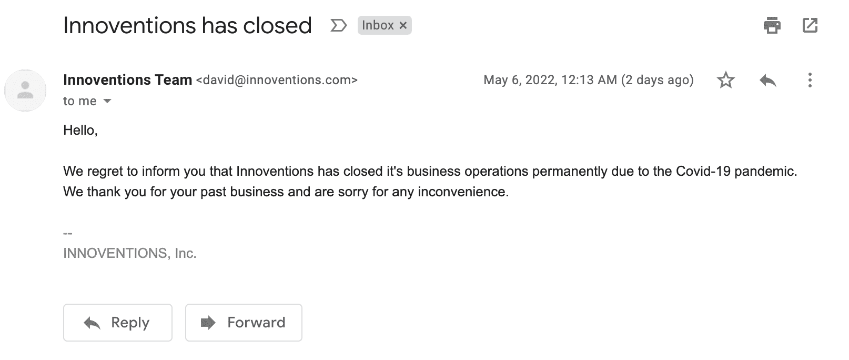Click the curved arrow icon inside the Reply button
The width and height of the screenshot is (849, 360).
tap(92, 323)
